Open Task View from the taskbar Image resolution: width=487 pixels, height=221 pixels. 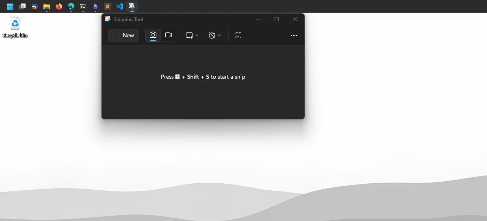22,6
